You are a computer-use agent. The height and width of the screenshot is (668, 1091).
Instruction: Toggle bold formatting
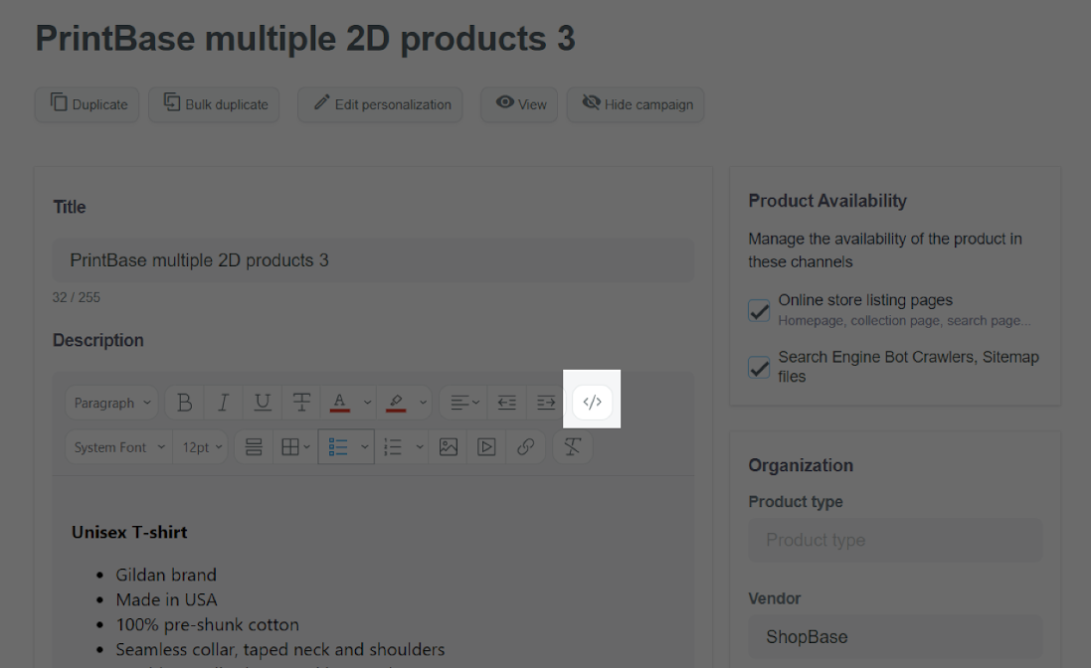pyautogui.click(x=184, y=403)
